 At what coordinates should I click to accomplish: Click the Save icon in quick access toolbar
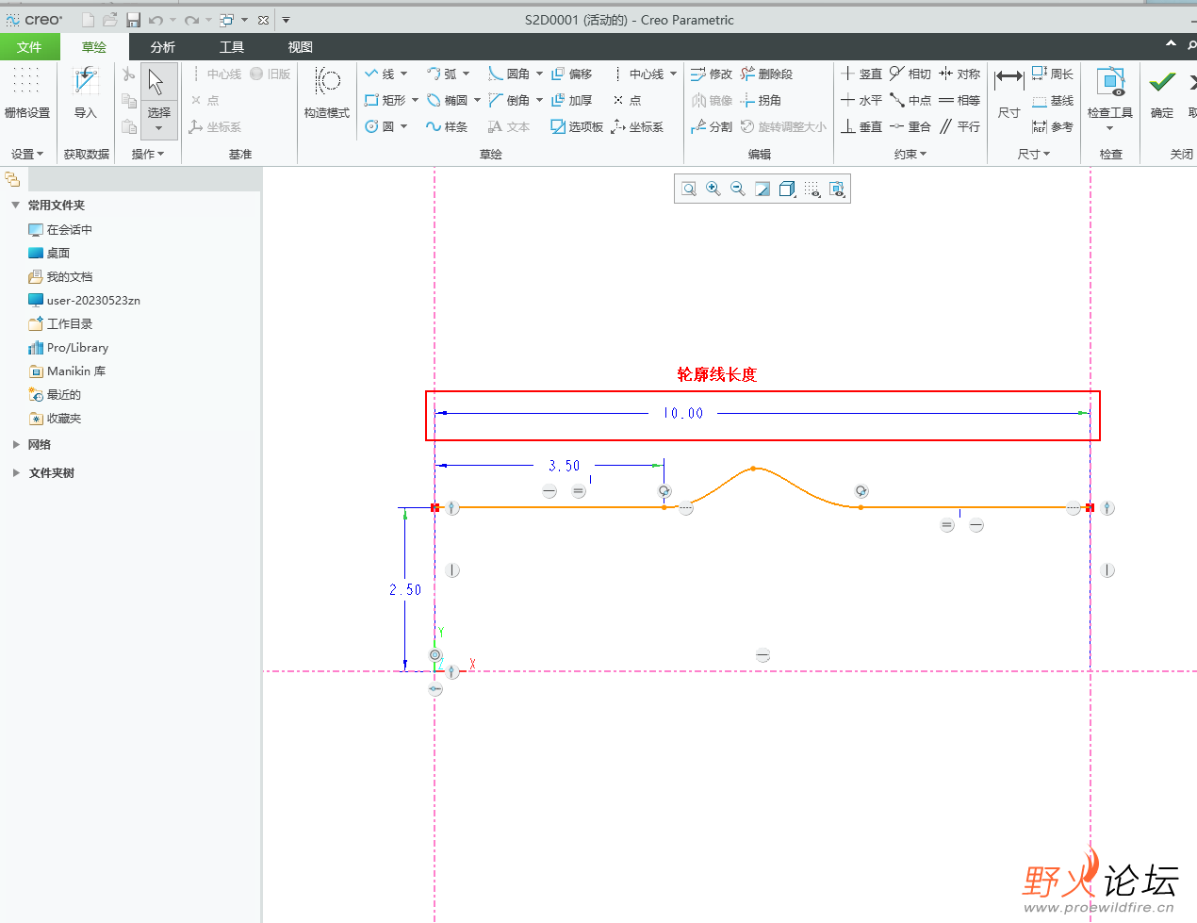[x=133, y=20]
